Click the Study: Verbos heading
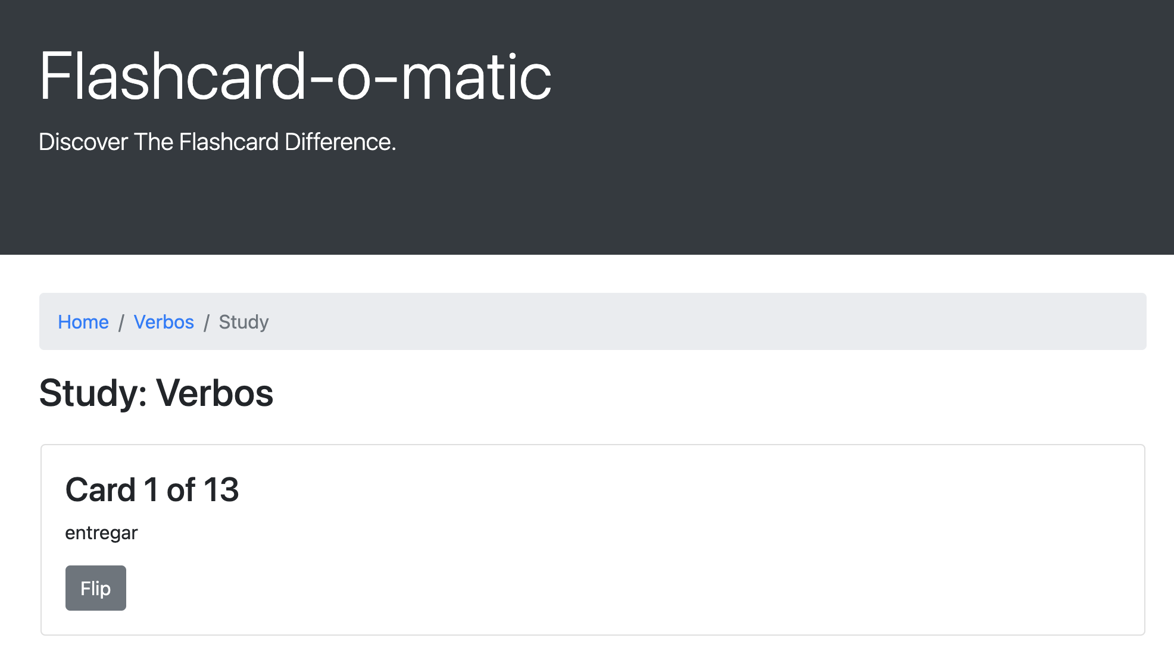The height and width of the screenshot is (669, 1174). tap(156, 393)
